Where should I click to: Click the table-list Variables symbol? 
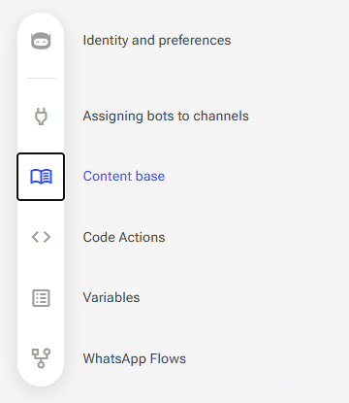click(x=41, y=298)
